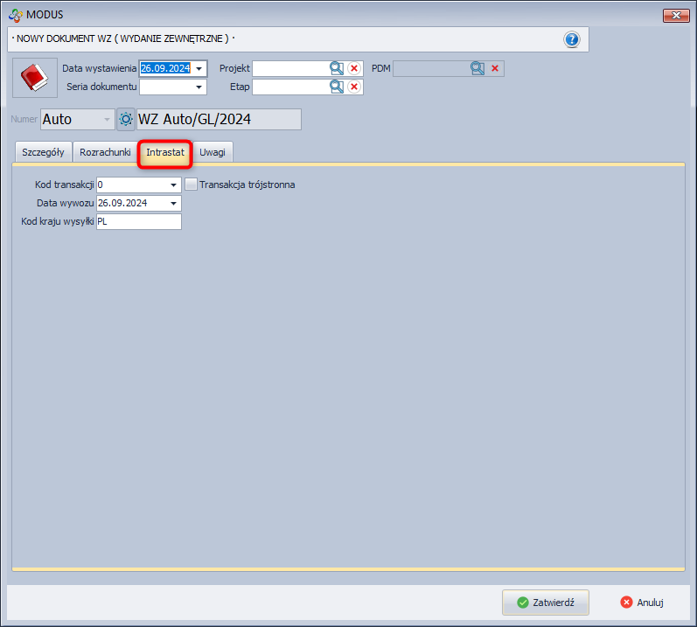This screenshot has height=627, width=697.
Task: Click the Etap search magnifier icon
Action: (x=337, y=87)
